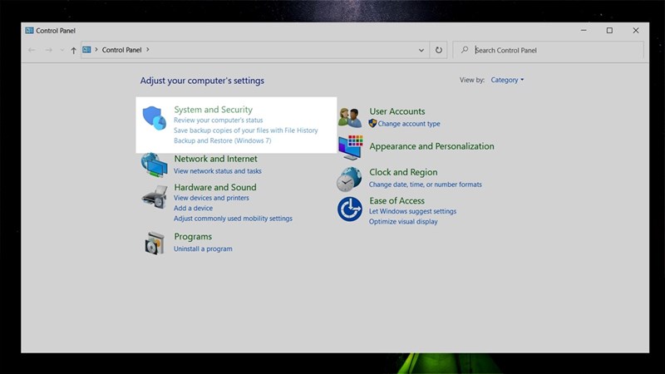
Task: Click the search magnifier icon
Action: click(x=465, y=50)
